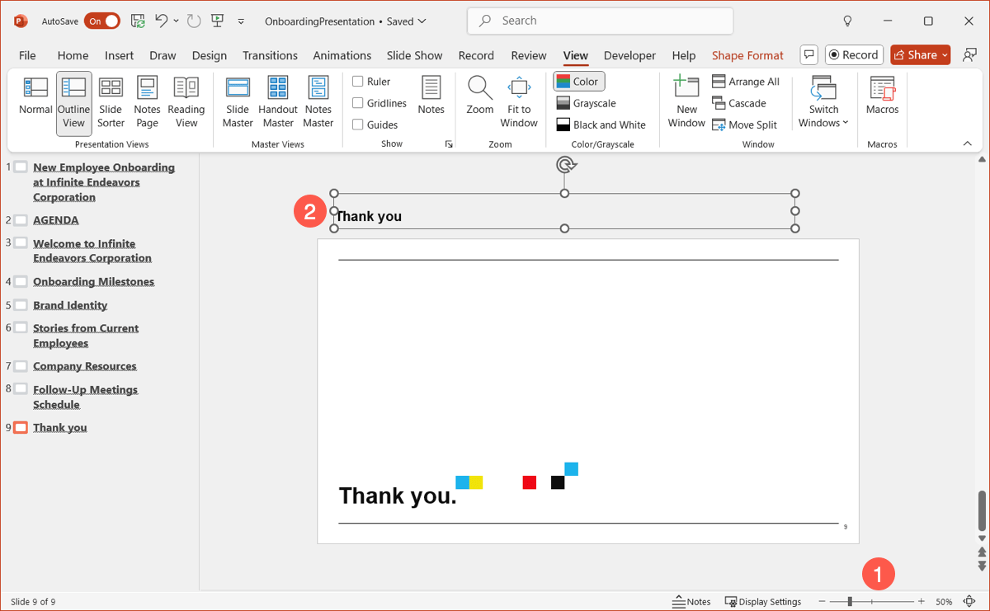Select outline item Onboarding Milestones

tap(94, 281)
